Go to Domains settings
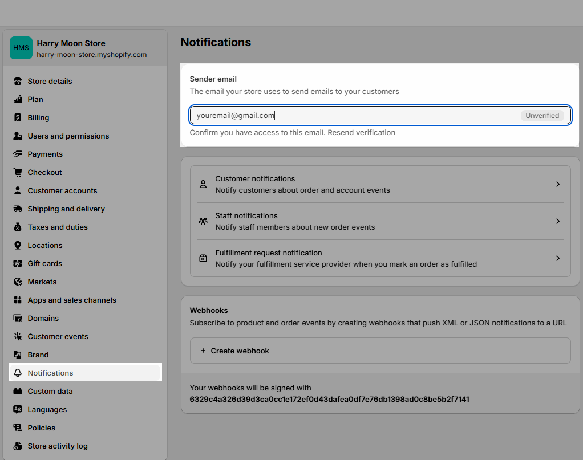 [x=85, y=318]
